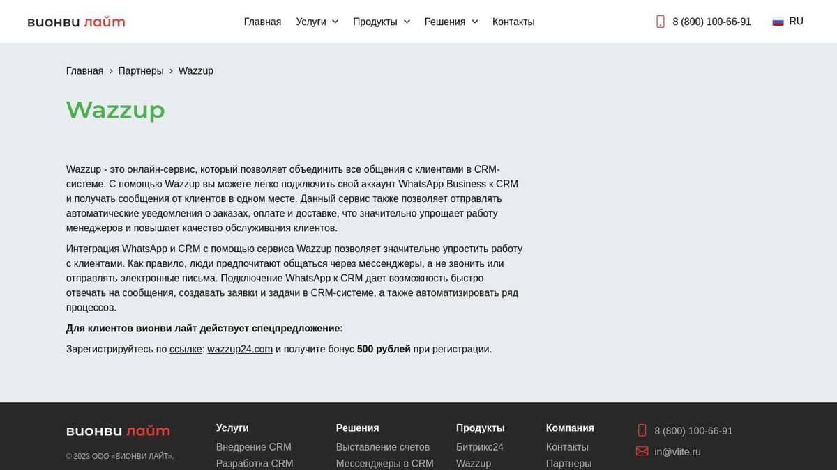Click the footer email envelope icon

click(642, 451)
